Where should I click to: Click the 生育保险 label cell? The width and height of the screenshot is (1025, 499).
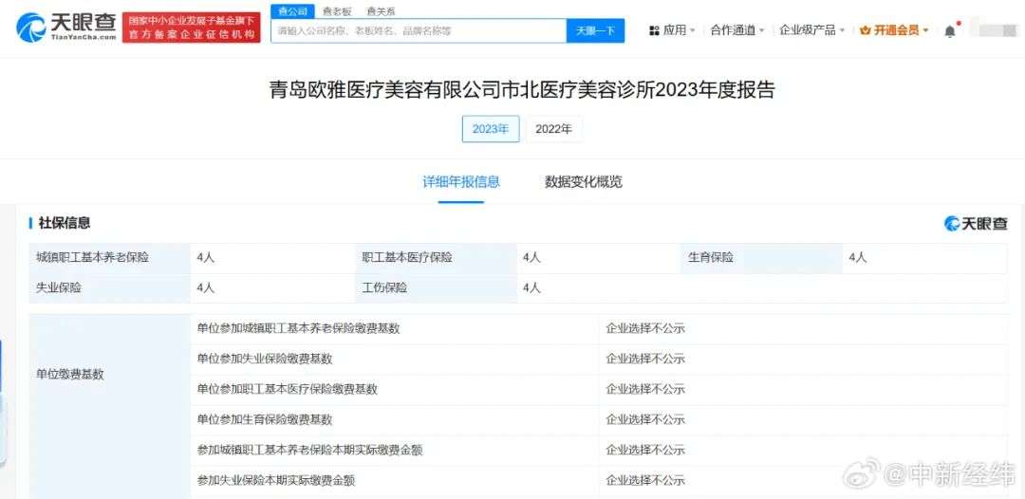pyautogui.click(x=761, y=257)
